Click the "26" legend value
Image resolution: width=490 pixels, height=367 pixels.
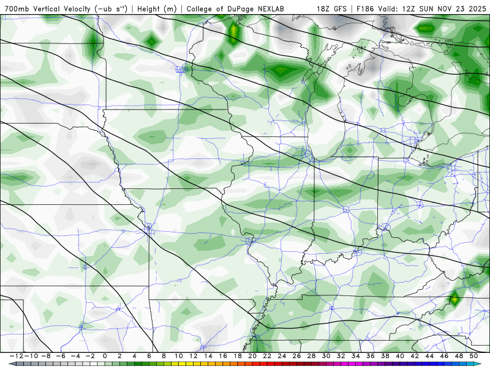pos(296,356)
